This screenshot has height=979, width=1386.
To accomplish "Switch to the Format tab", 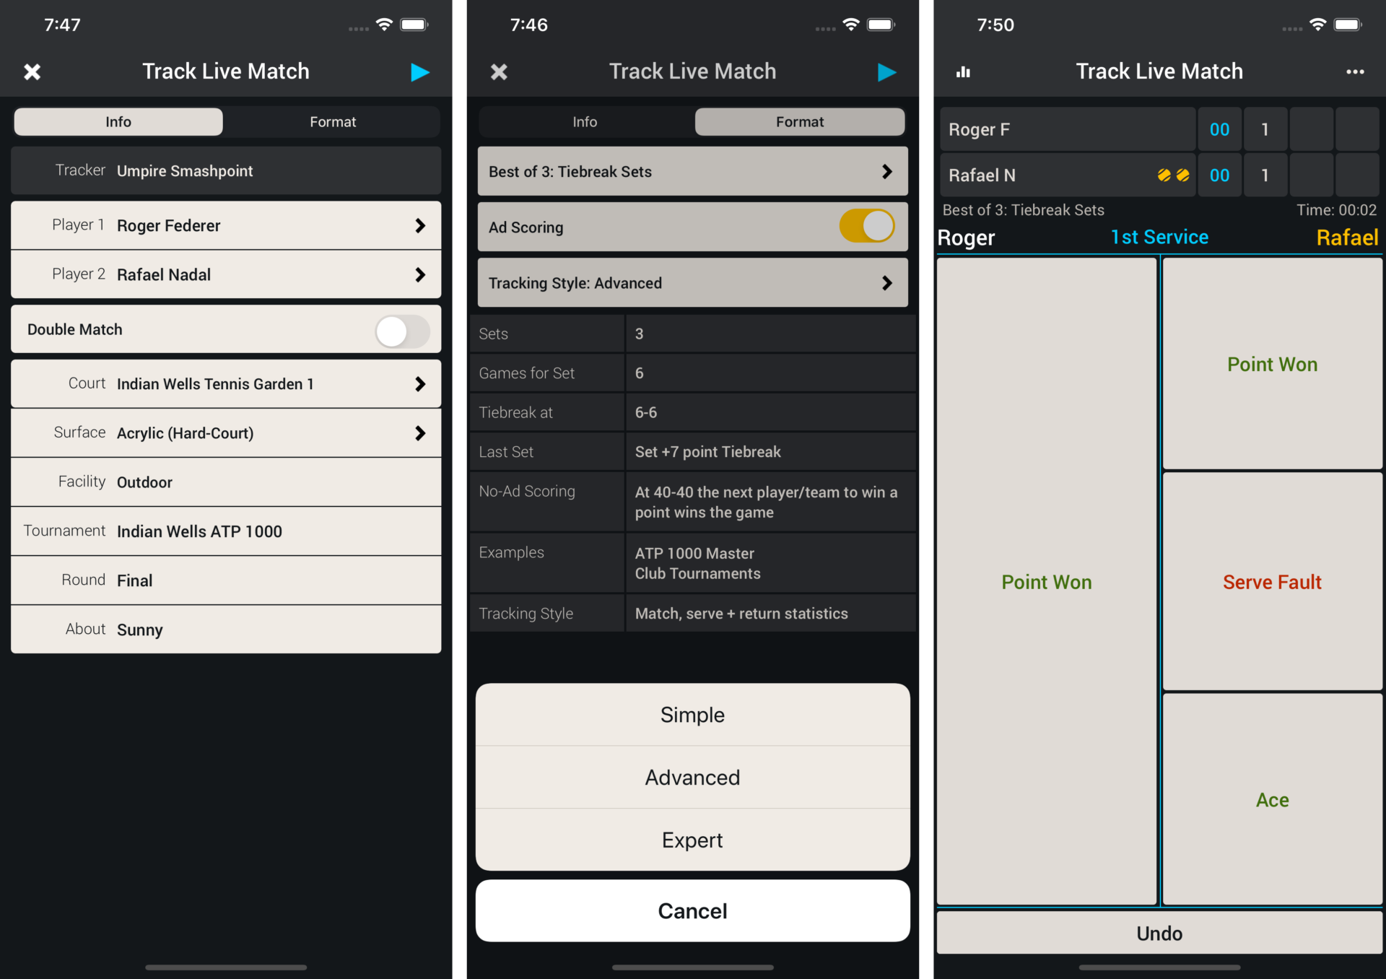I will pyautogui.click(x=331, y=121).
